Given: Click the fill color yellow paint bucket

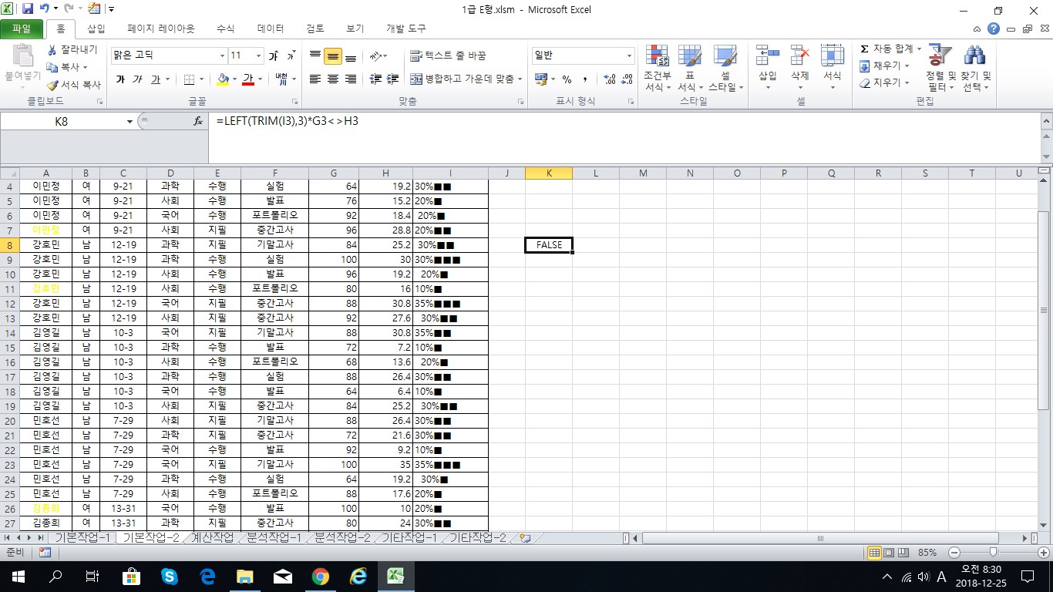Looking at the screenshot, I should tap(223, 79).
